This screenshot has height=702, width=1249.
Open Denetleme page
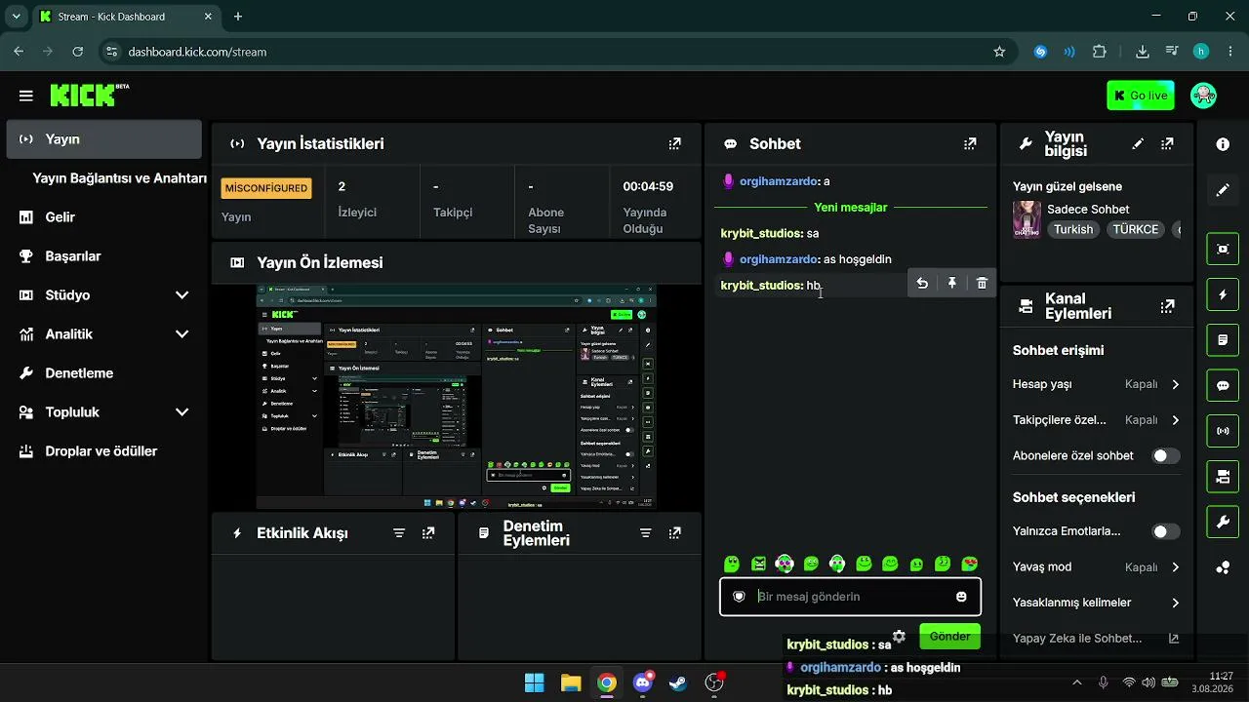click(x=104, y=373)
